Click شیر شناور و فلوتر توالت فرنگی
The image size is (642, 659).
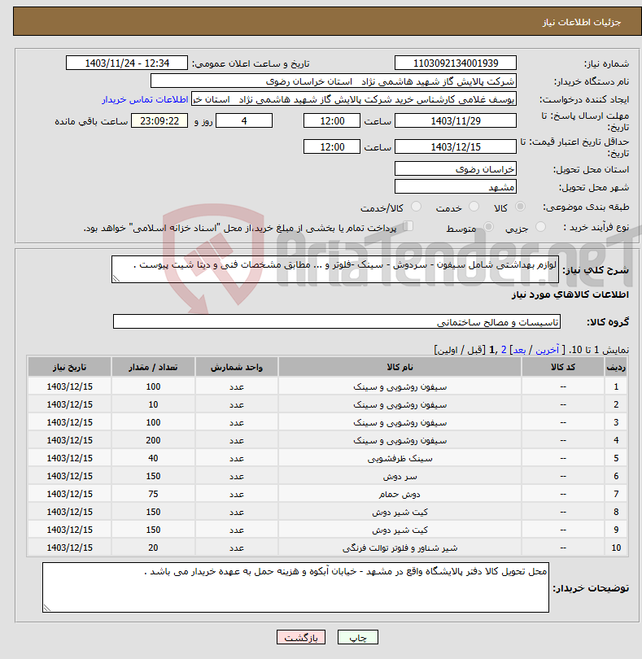400,548
